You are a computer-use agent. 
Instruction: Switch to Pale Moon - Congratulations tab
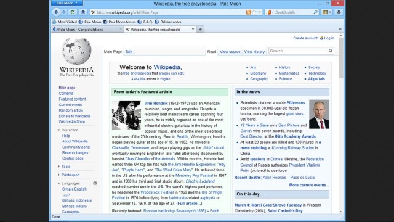pos(87,30)
